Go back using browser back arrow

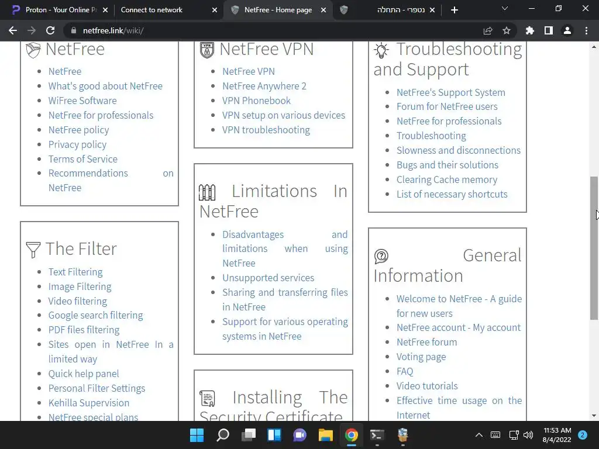(x=13, y=30)
